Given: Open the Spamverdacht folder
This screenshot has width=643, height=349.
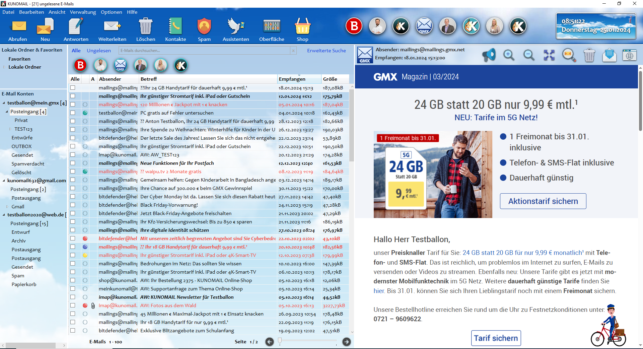Looking at the screenshot, I should coord(28,164).
